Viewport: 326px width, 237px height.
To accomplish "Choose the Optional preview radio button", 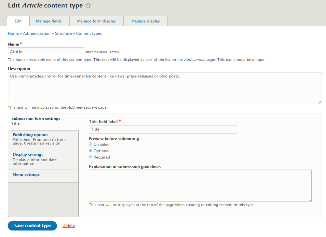I will (90, 150).
